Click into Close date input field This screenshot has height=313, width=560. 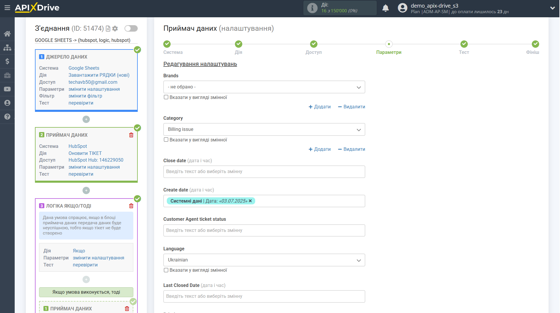(x=264, y=172)
